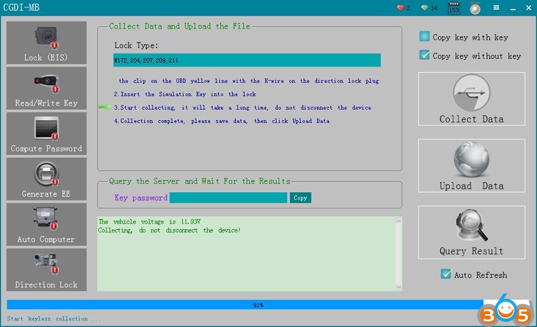Open the Compute Password tool

click(x=46, y=134)
